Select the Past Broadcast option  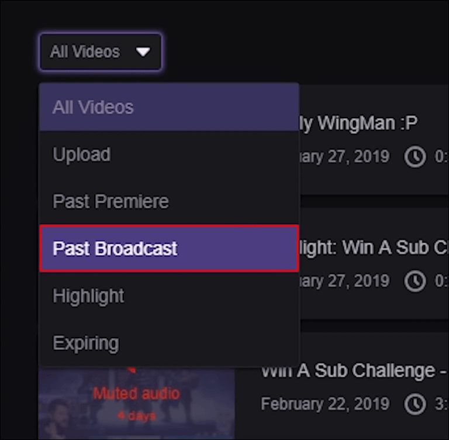169,249
